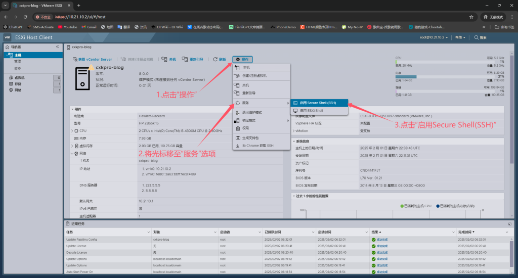Open the browser three-dot menu
Screen dimensions: 518x278
[512, 17]
